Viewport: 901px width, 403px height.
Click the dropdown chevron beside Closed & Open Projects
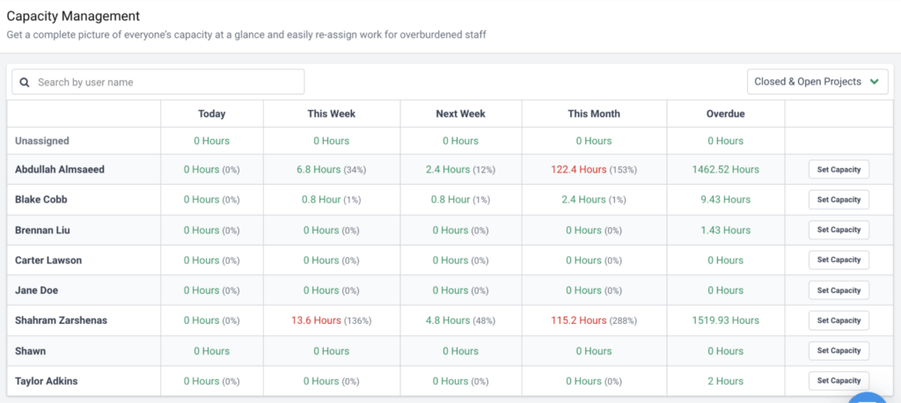[874, 82]
